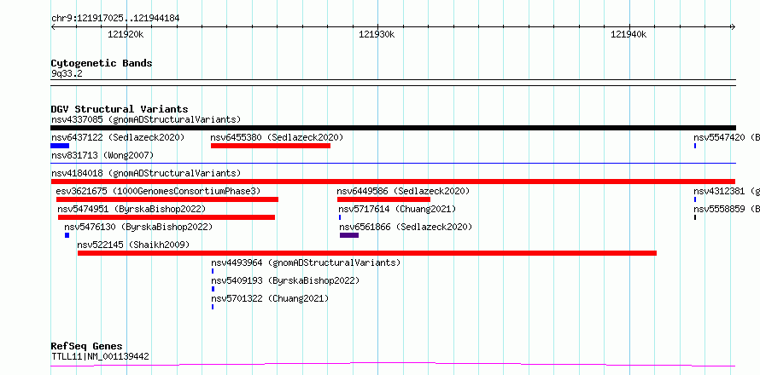Screen dimensions: 760x375
Task: Open nsv4184018 (gnomADStructuralVariants) label
Action: tap(146, 173)
